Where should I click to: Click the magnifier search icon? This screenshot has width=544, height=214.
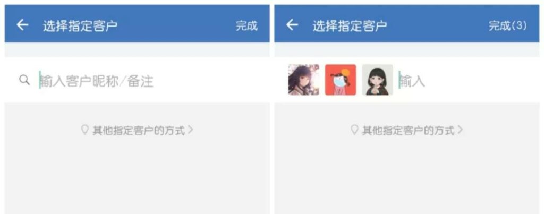(24, 81)
